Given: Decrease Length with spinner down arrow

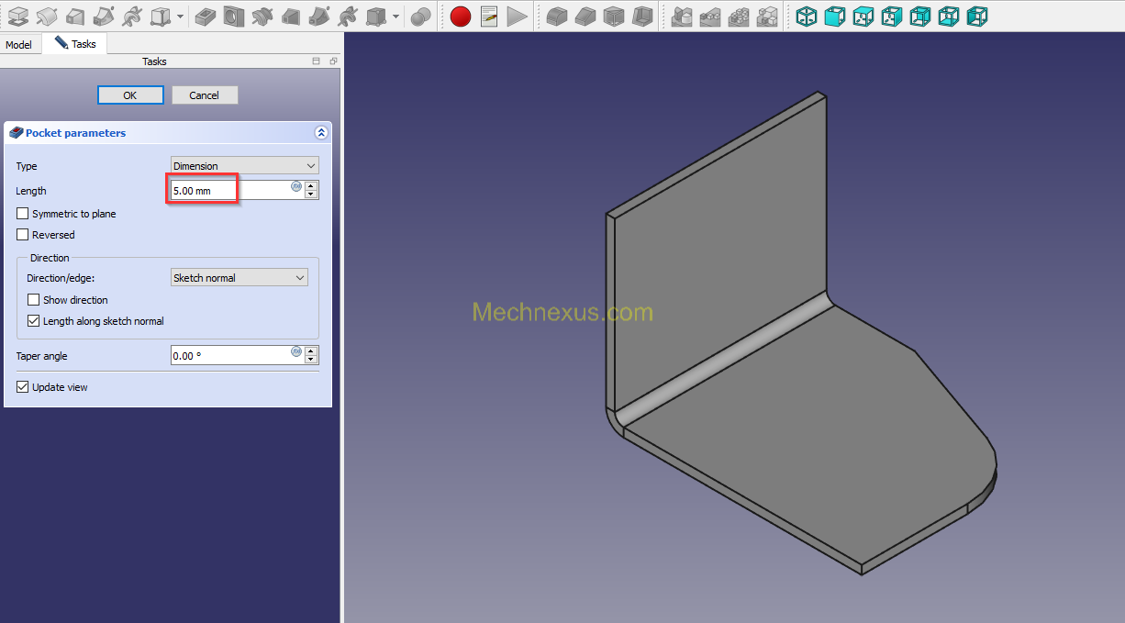Looking at the screenshot, I should (x=311, y=195).
